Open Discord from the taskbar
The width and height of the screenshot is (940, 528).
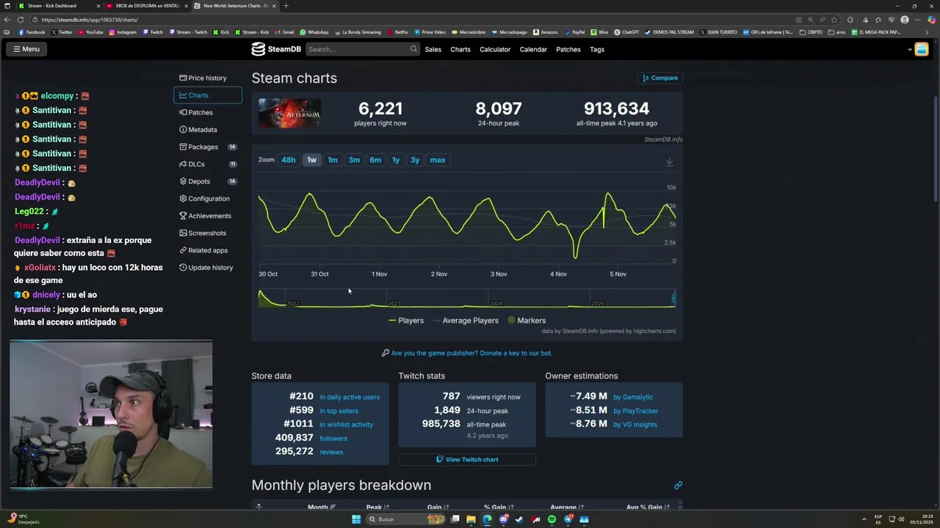pos(503,519)
